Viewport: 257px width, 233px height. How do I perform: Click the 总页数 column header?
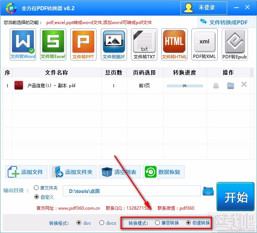114,72
